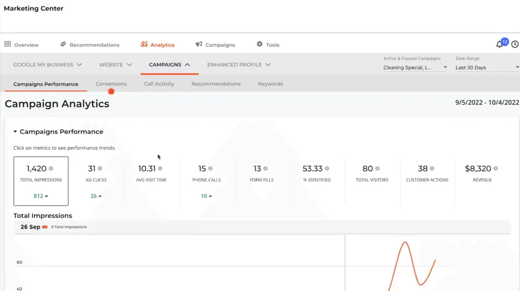Select the Total Visitors metric
520x291 pixels.
tap(372, 181)
